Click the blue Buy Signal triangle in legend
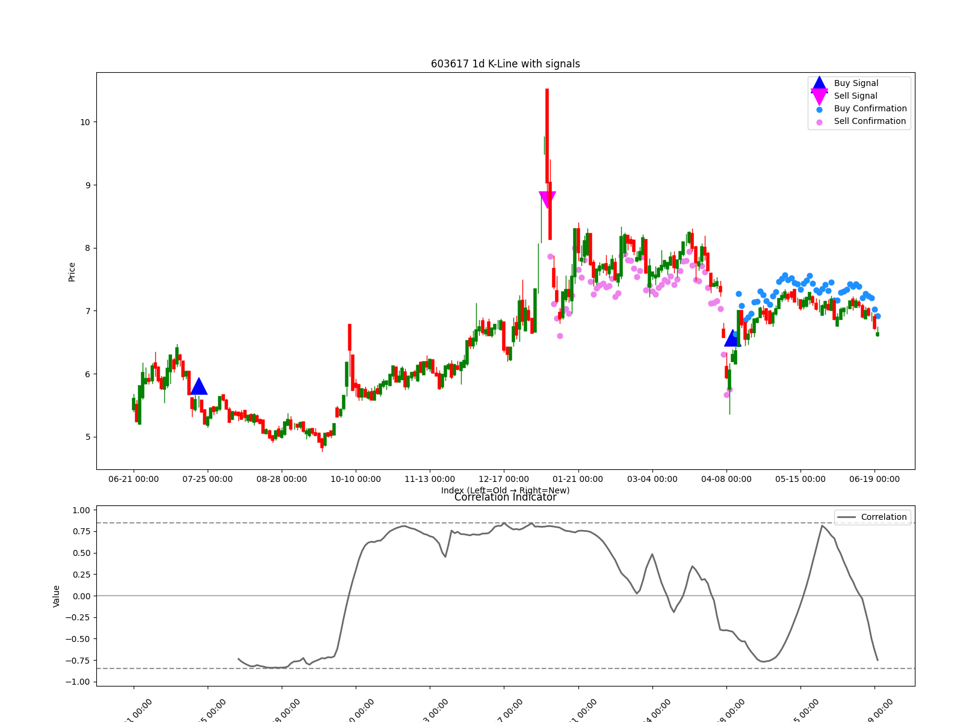Image resolution: width=963 pixels, height=722 pixels. (x=819, y=84)
